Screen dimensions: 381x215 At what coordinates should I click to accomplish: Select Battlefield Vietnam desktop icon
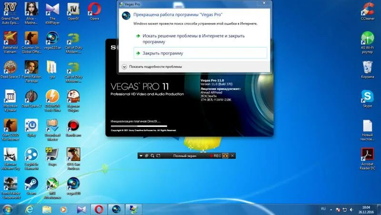10,42
